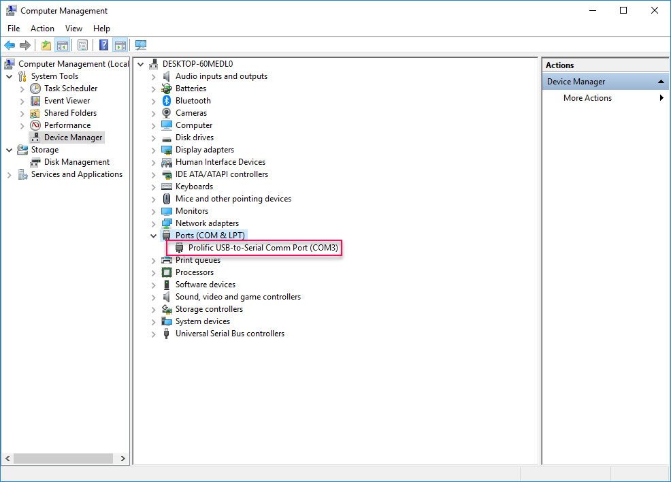671x482 pixels.
Task: Click the Event Viewer icon
Action: [x=35, y=101]
